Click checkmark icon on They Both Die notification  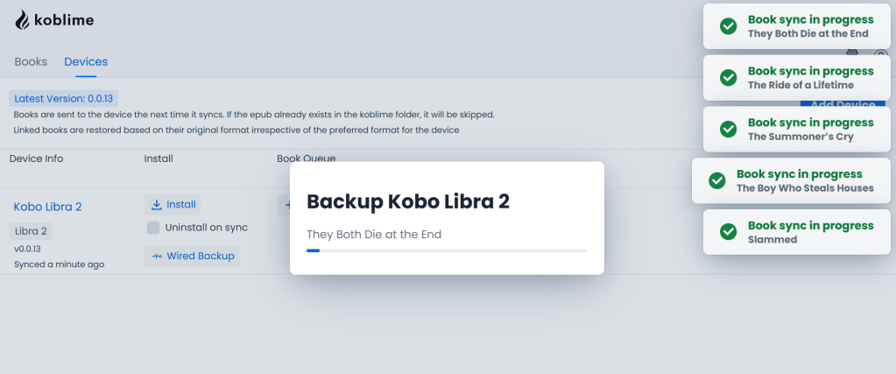[x=727, y=26]
